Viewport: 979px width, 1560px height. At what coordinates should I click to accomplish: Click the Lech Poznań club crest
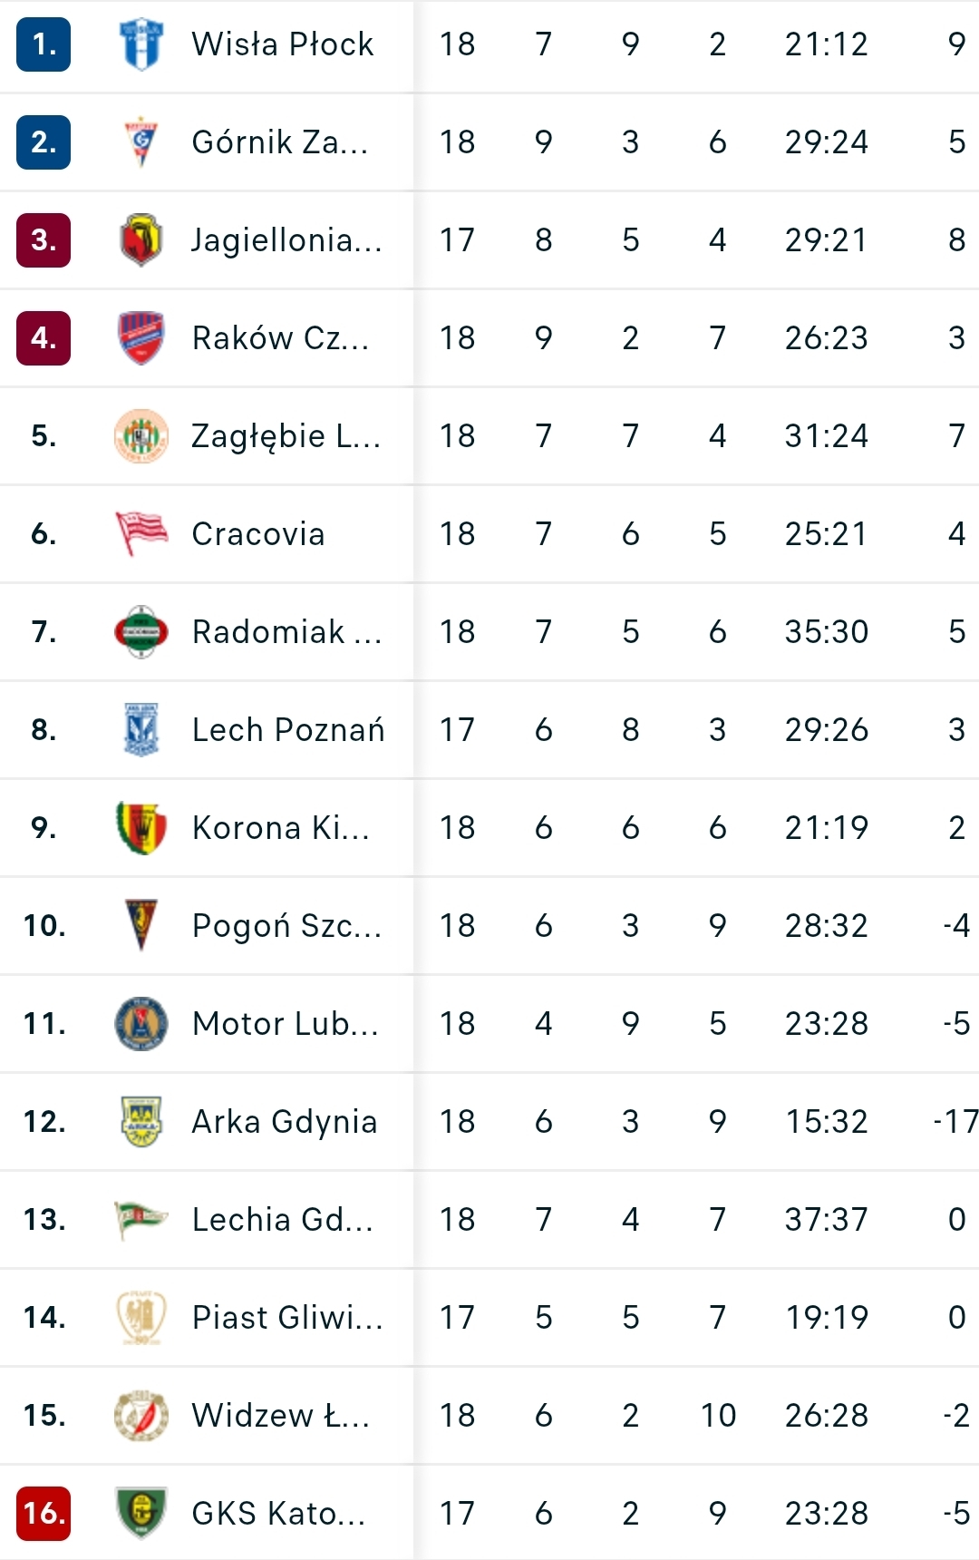pos(141,729)
